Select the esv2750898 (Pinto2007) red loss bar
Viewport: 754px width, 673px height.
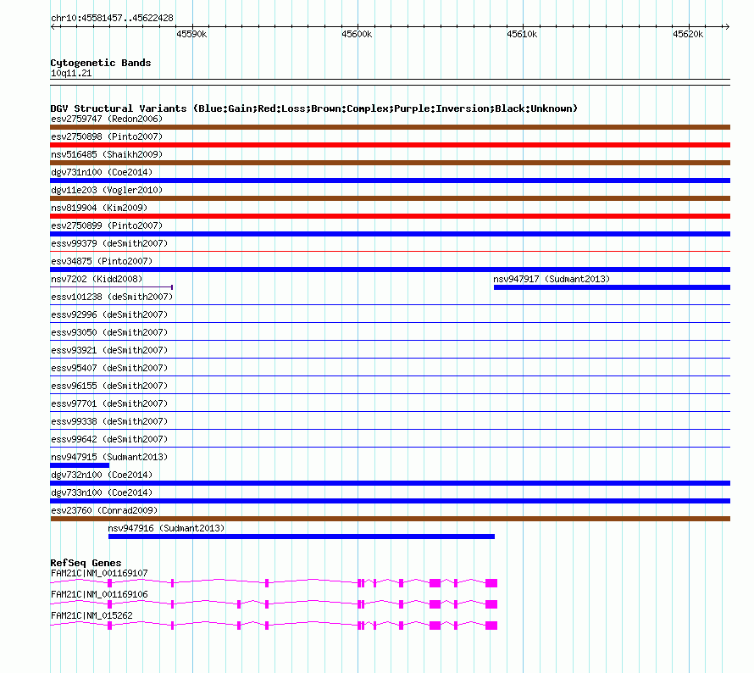click(390, 145)
